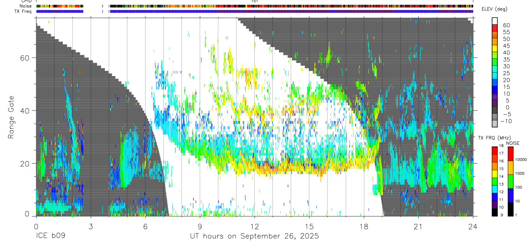532x245 pixels.
Task: Click the ELEV legend value '30'
Action: point(506,66)
